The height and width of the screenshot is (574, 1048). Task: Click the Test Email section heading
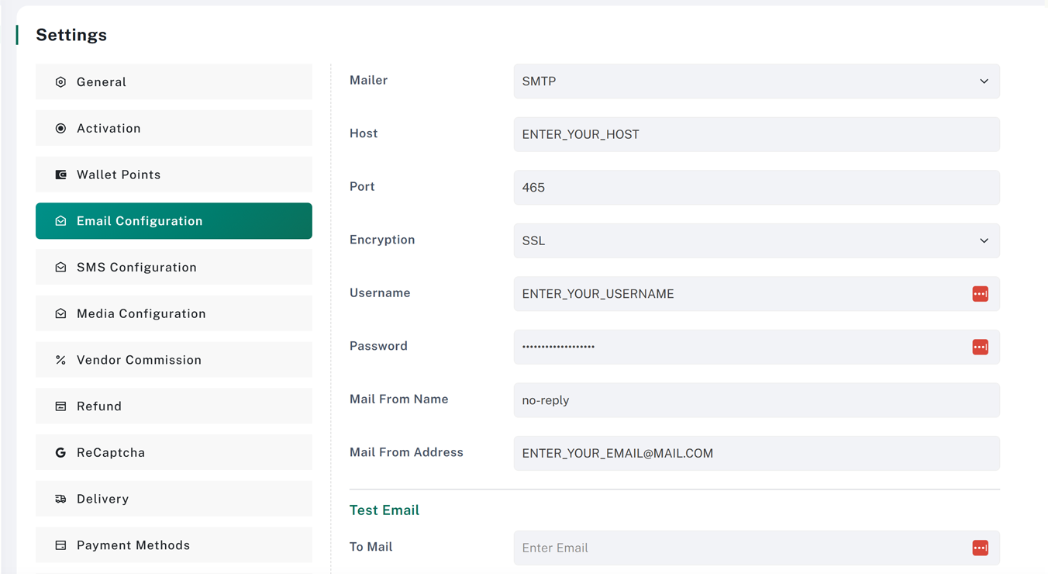pyautogui.click(x=384, y=510)
